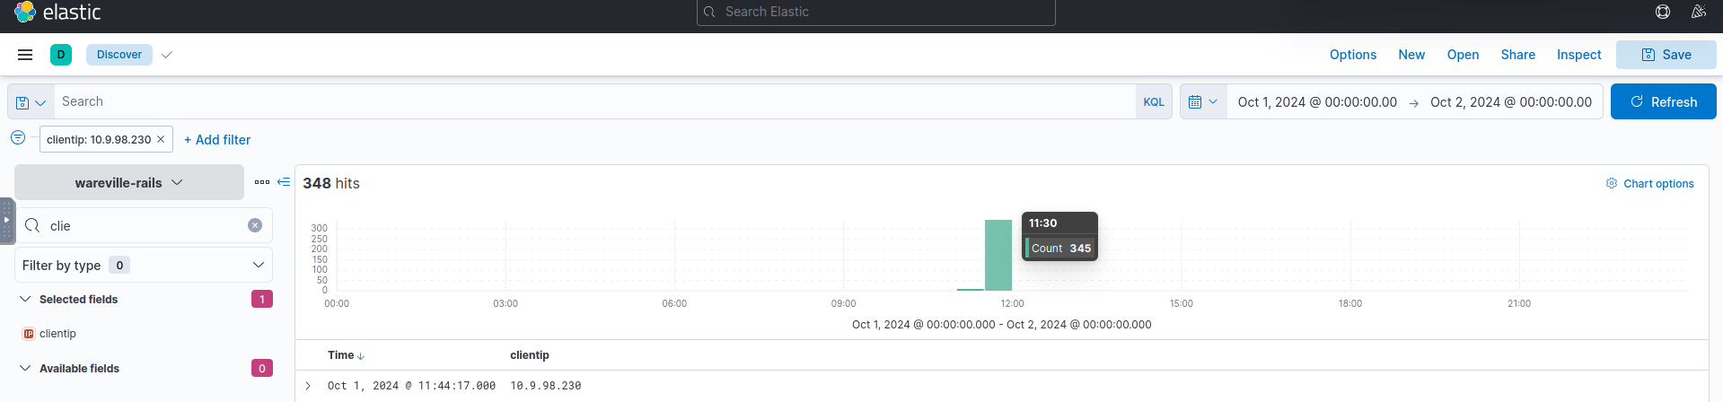1723x402 pixels.
Task: Open the wareville-rails index pattern dropdown
Action: (x=129, y=183)
